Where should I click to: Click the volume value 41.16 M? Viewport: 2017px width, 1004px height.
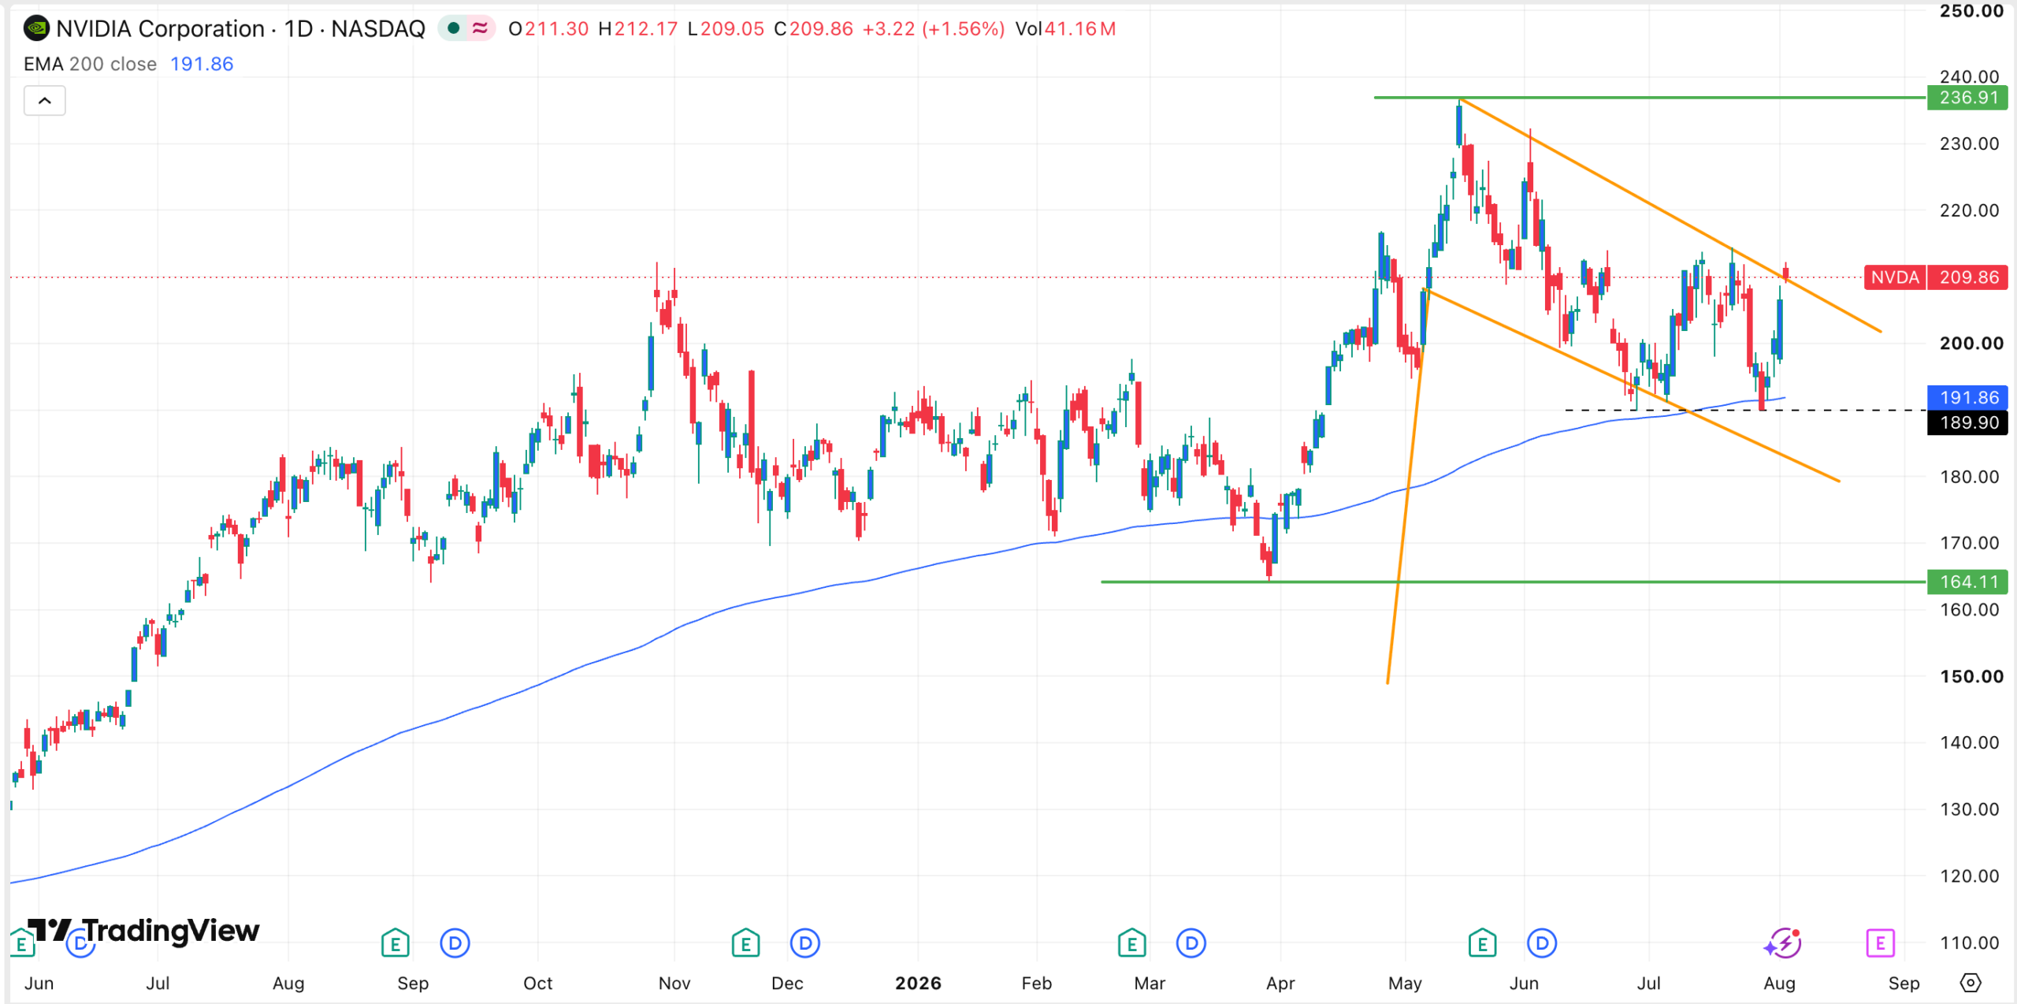point(1079,29)
